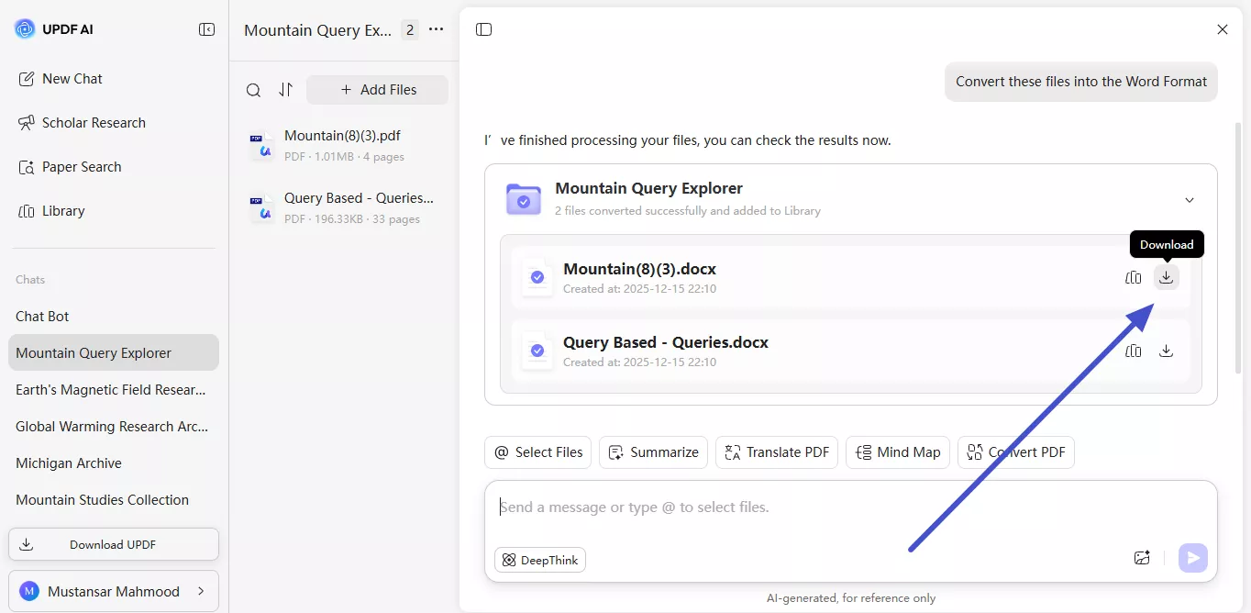Screen dimensions: 1251x613
Task: Open Mountain(8)(3).docx in Library
Action: (1134, 277)
